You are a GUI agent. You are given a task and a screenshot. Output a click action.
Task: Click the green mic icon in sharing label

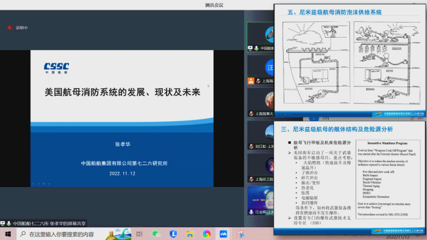[9, 224]
